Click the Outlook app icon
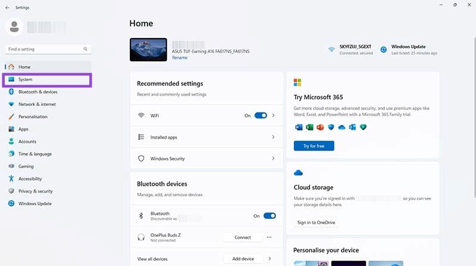 click(352, 127)
